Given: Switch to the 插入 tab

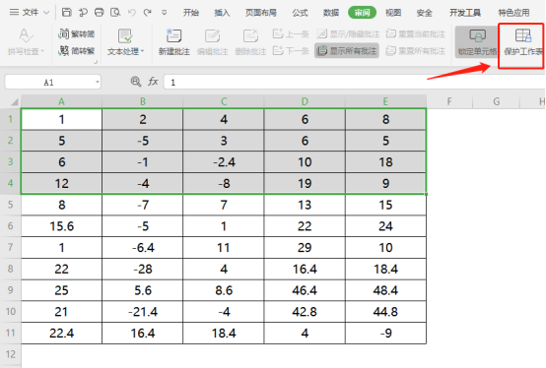Looking at the screenshot, I should point(222,13).
